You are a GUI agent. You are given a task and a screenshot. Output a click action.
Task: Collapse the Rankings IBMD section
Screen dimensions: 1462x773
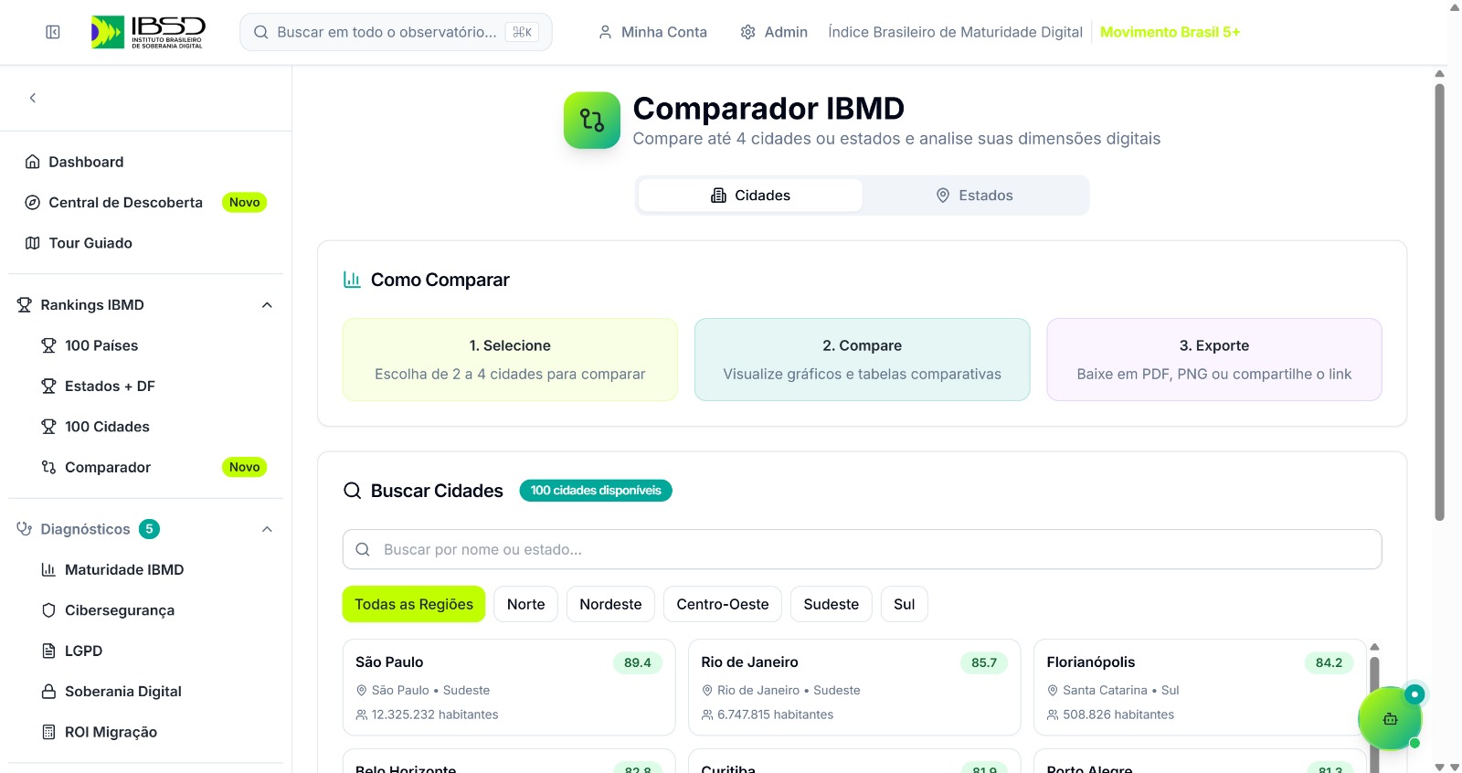click(x=267, y=305)
